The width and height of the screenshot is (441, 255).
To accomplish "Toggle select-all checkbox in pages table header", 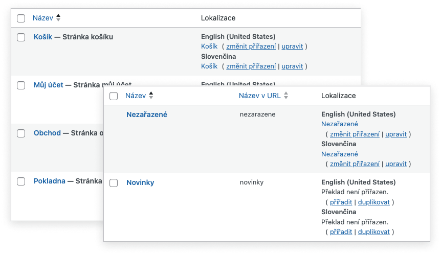I will click(21, 18).
